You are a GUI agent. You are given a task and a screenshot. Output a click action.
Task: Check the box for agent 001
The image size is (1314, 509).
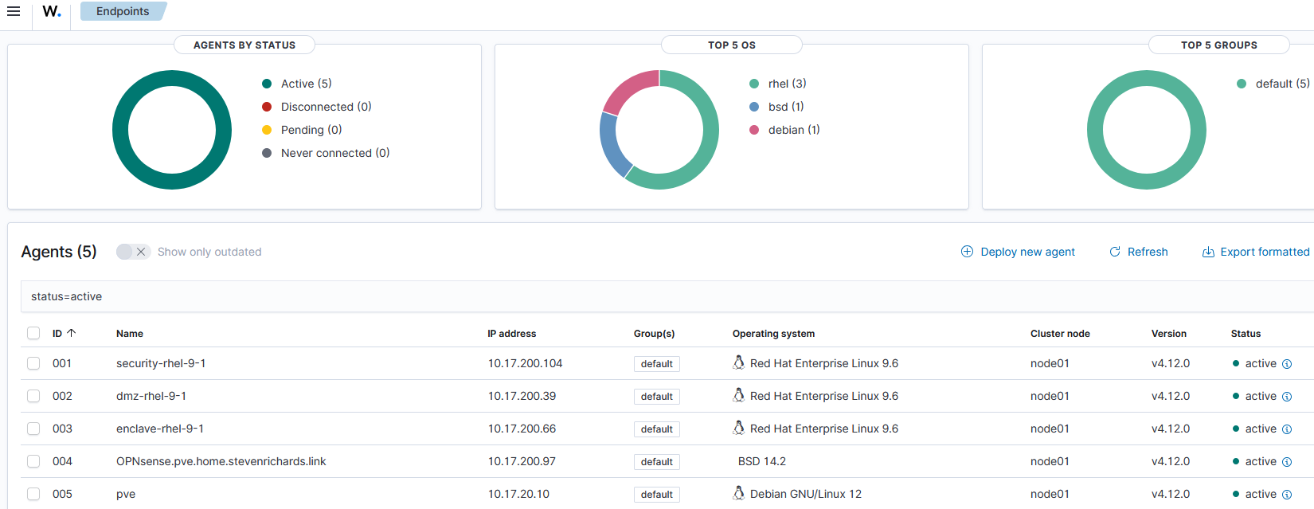[33, 363]
